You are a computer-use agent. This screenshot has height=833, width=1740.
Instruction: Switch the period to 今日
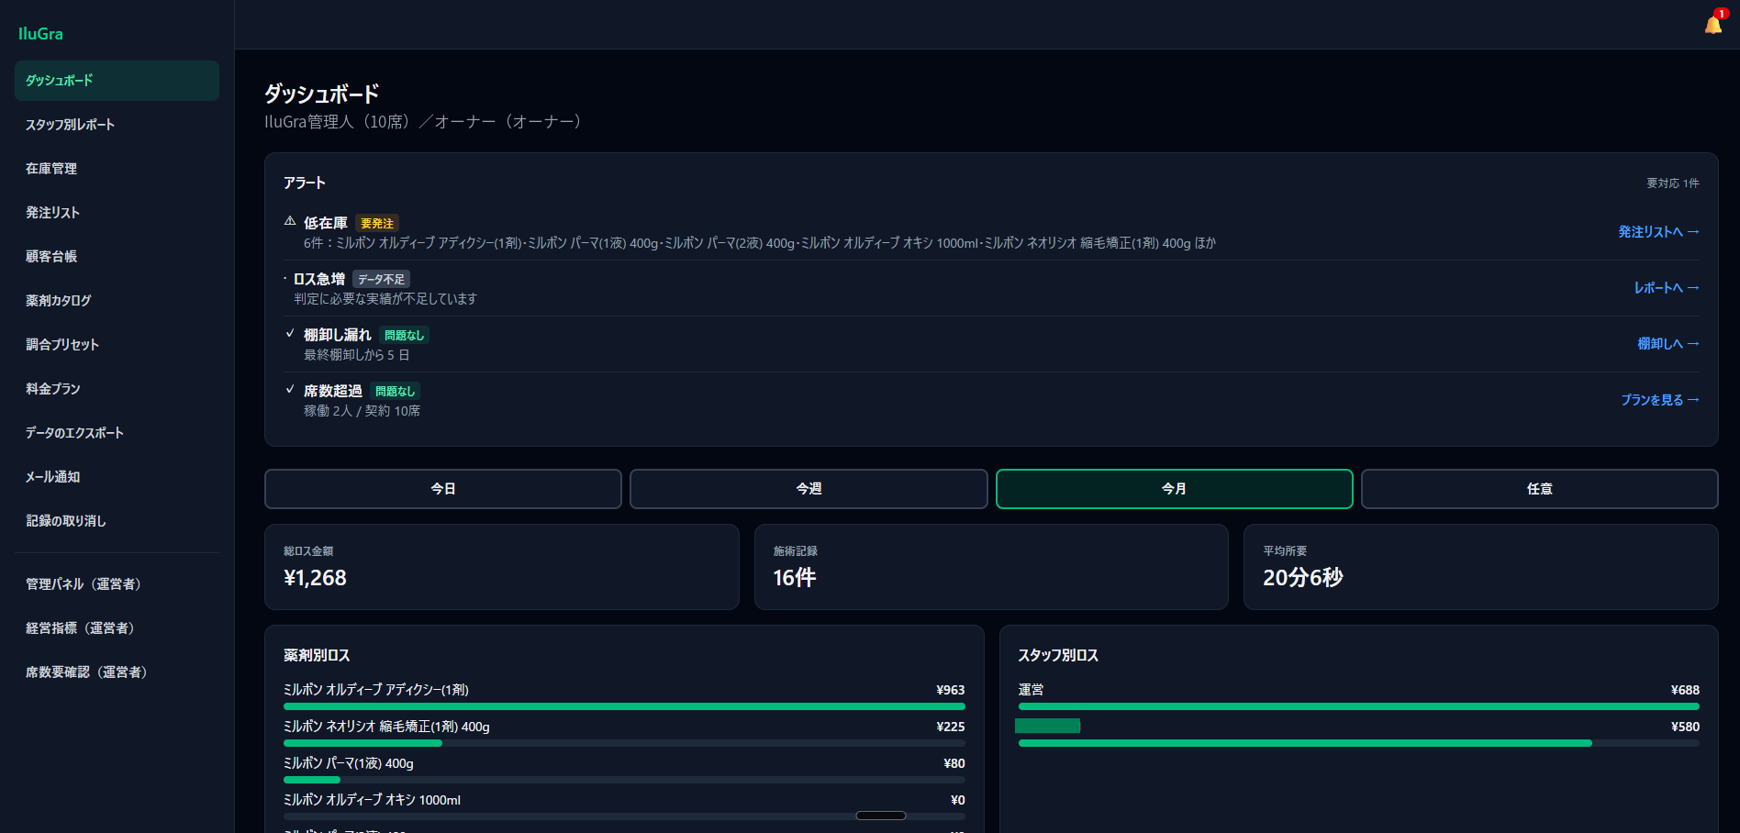point(443,489)
